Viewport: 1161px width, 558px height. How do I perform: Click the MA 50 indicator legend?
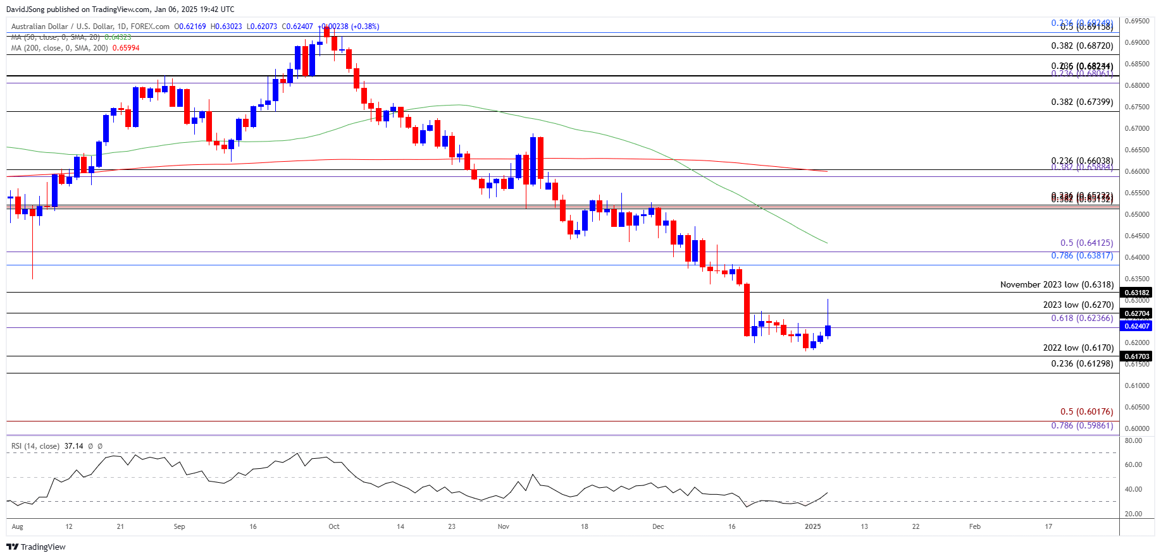coord(71,37)
